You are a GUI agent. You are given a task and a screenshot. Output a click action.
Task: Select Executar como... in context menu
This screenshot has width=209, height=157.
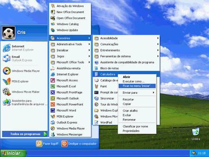pyautogui.click(x=137, y=82)
